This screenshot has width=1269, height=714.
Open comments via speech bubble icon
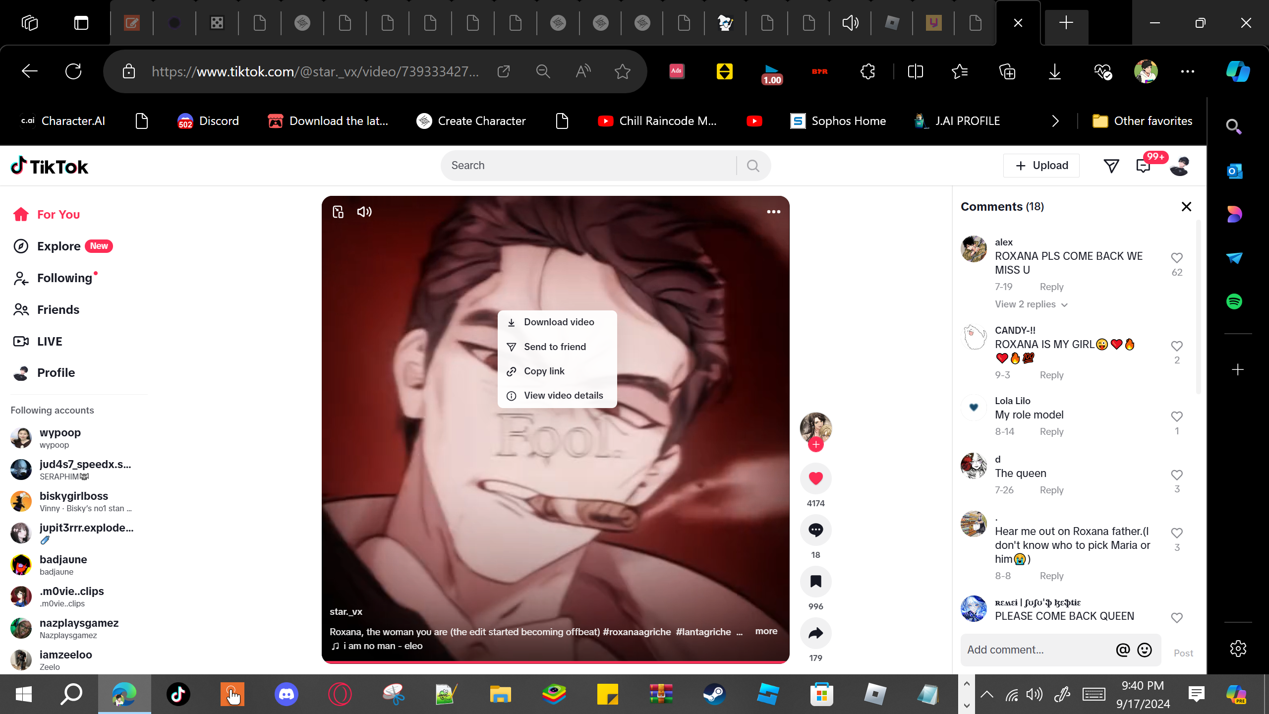815,530
